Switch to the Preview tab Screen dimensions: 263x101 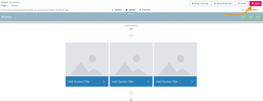145,10
